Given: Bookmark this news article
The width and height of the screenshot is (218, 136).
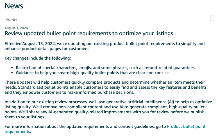Looking at the screenshot, I should click(212, 18).
